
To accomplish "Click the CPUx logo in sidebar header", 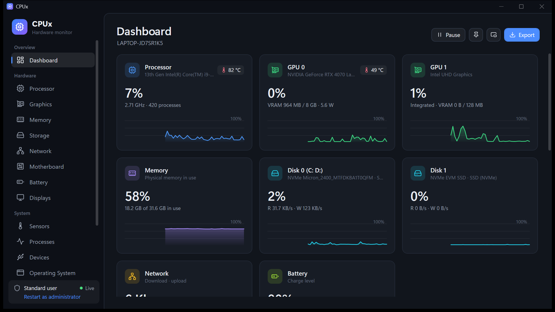I will point(20,27).
